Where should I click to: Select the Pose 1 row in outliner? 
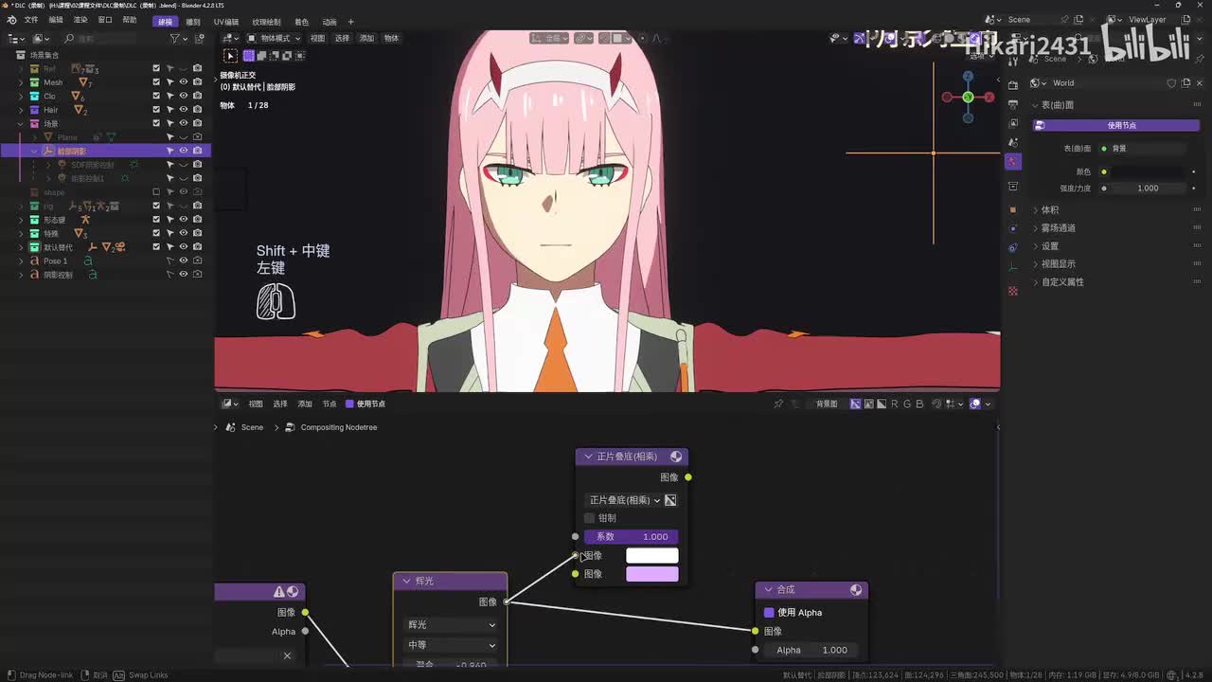tap(105, 260)
